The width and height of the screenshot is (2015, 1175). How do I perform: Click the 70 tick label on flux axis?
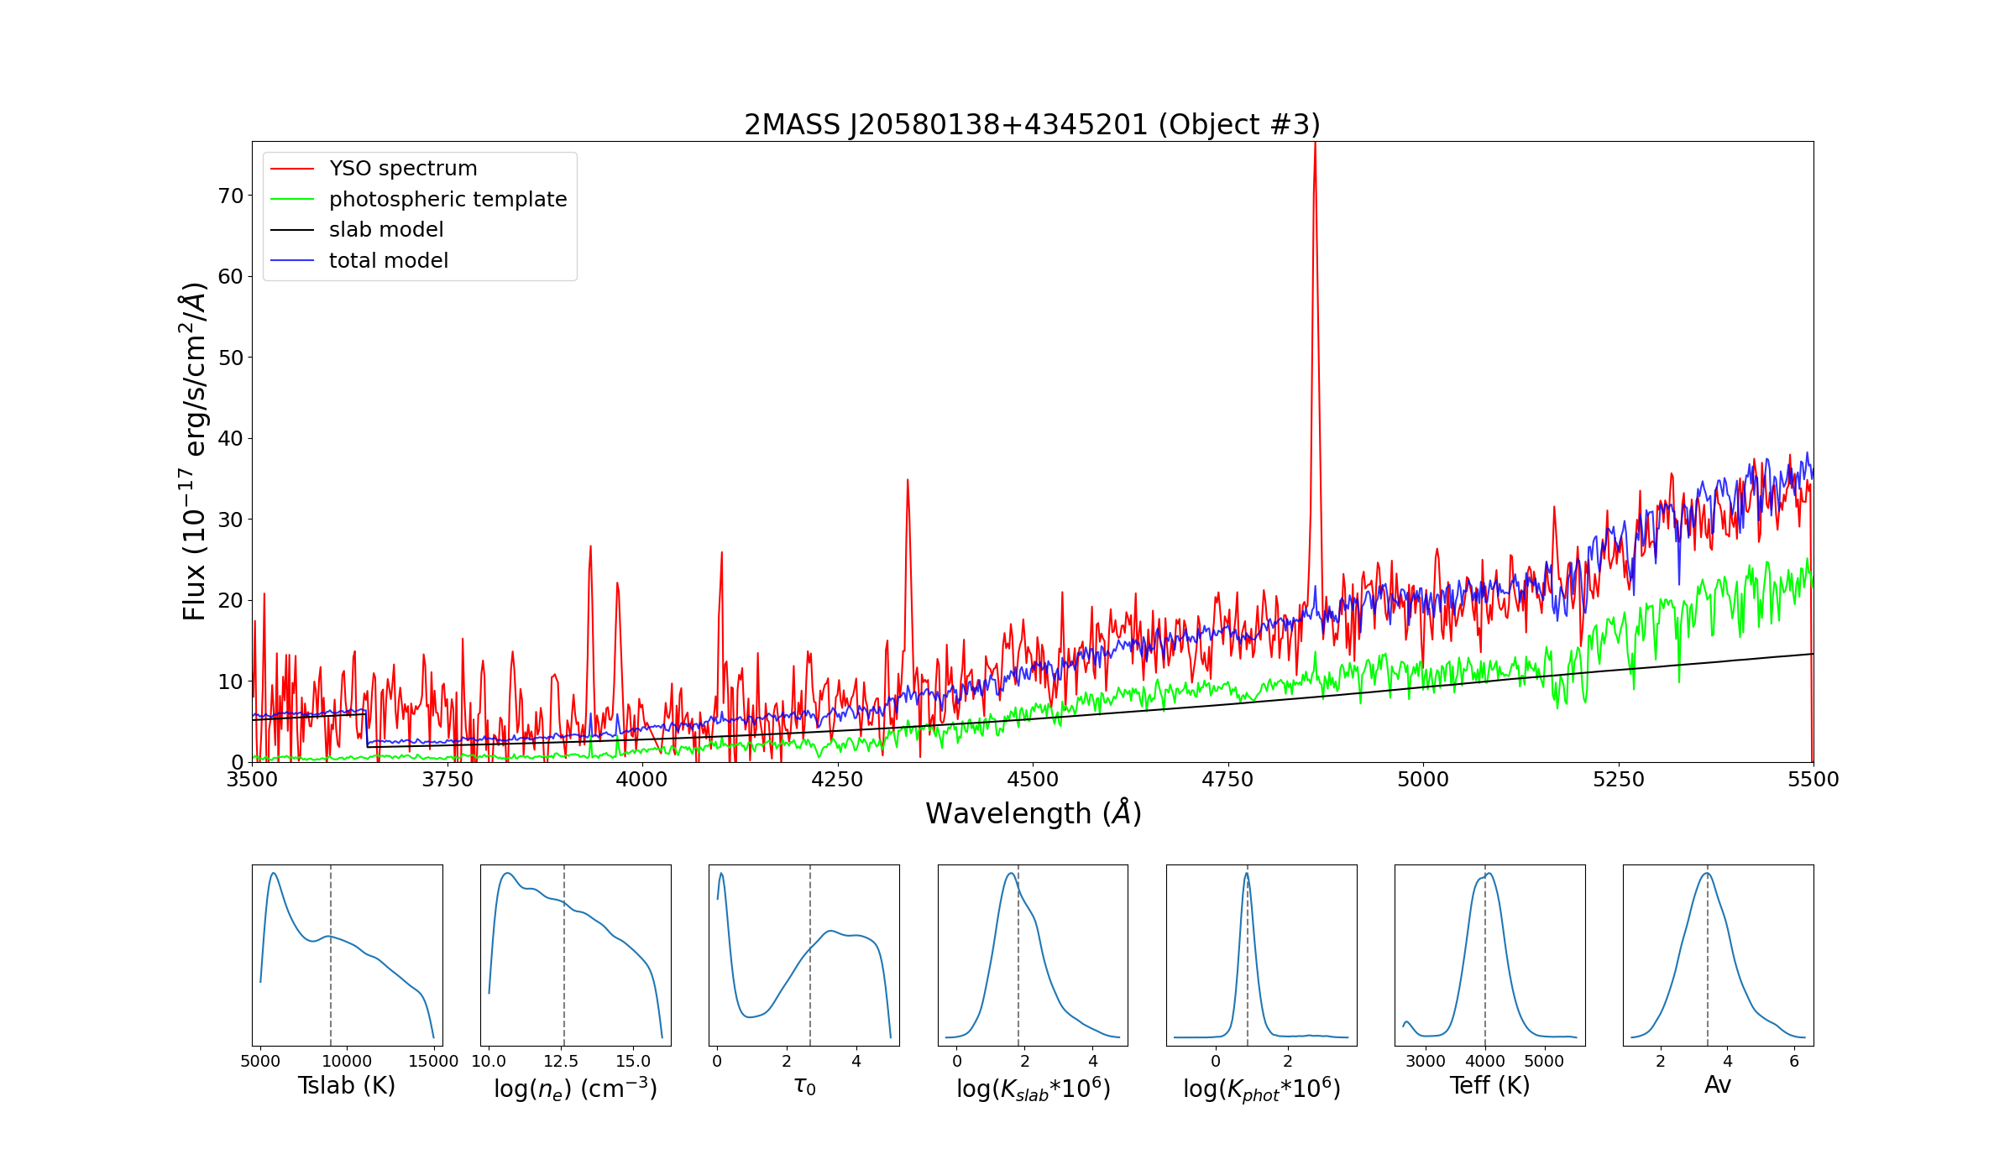(230, 196)
